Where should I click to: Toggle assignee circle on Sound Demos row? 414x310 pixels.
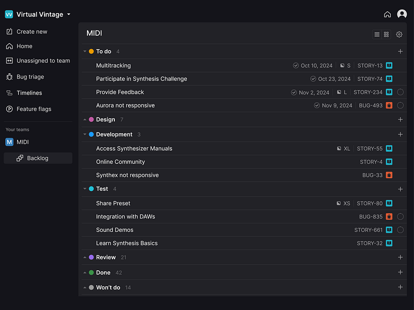point(400,230)
